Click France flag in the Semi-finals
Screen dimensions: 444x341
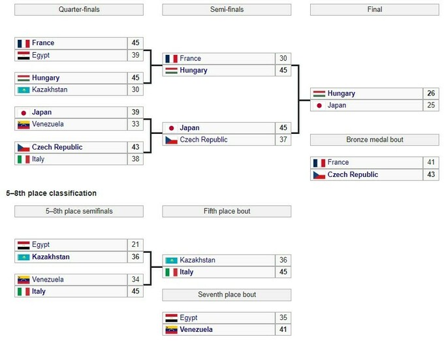tap(172, 59)
